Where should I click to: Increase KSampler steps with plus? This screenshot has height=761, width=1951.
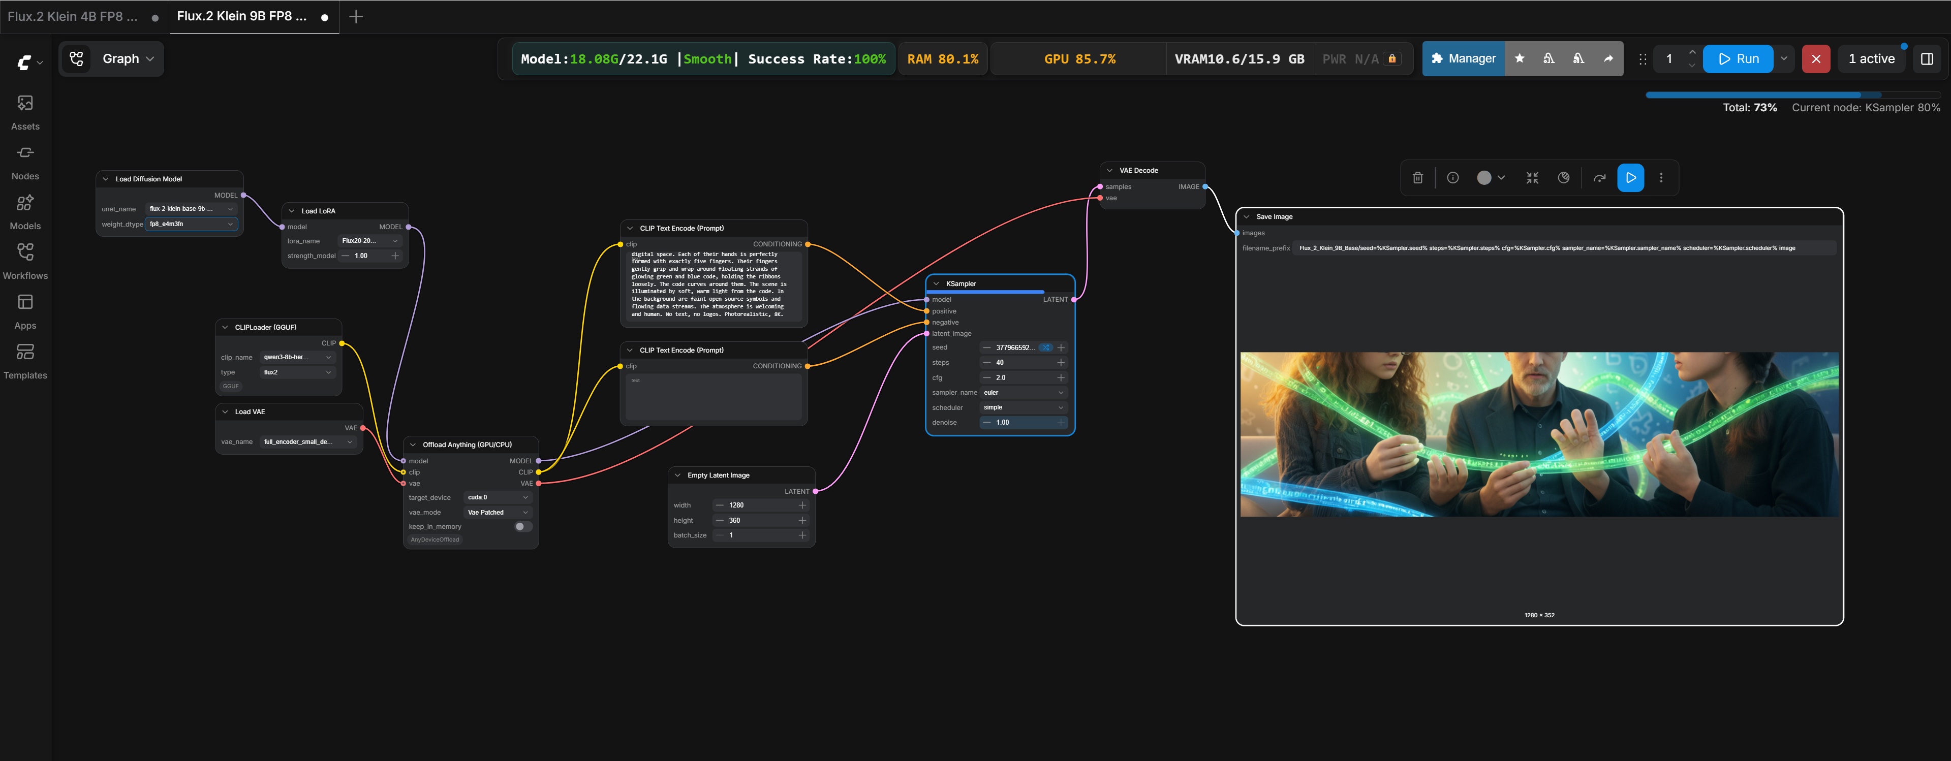point(1060,363)
